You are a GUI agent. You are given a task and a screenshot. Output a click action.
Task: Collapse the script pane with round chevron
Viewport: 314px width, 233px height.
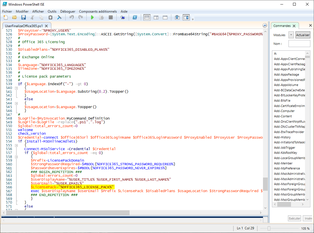265,25
